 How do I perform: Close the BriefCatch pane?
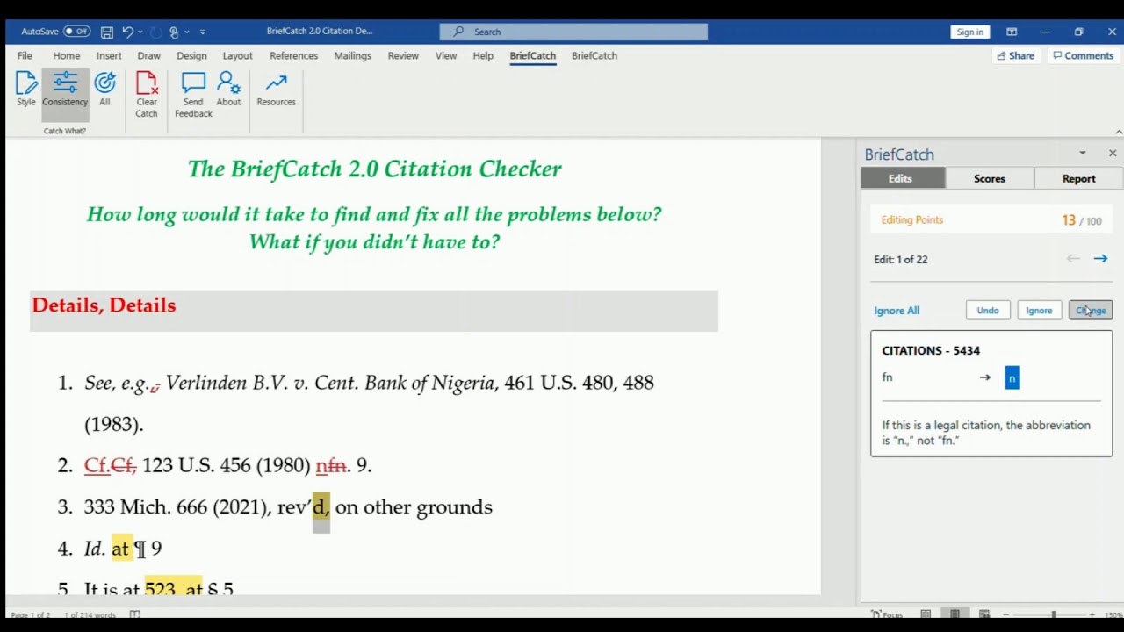(x=1113, y=153)
